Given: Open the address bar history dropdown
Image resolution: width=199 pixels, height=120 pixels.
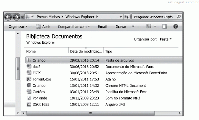Looking at the screenshot, I should [121, 17].
